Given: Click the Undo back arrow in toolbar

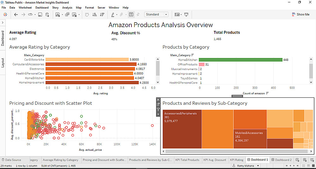Looking at the screenshot, I should (16, 15).
